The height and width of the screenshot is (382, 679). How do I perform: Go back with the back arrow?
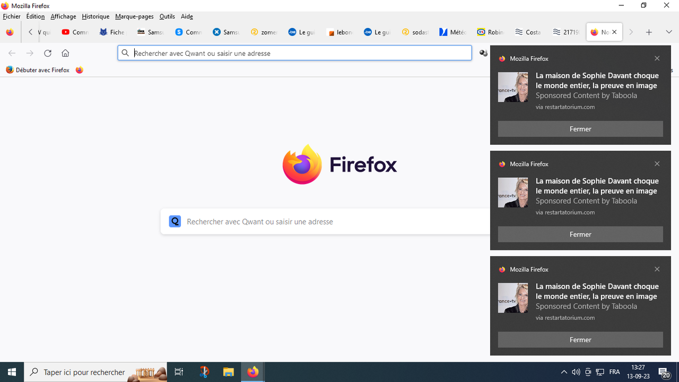click(12, 53)
